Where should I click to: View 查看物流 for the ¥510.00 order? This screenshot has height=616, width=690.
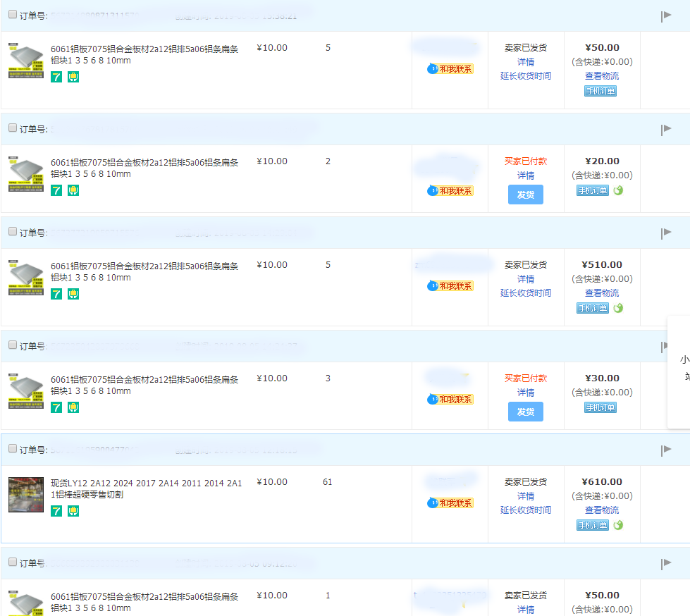pos(602,293)
